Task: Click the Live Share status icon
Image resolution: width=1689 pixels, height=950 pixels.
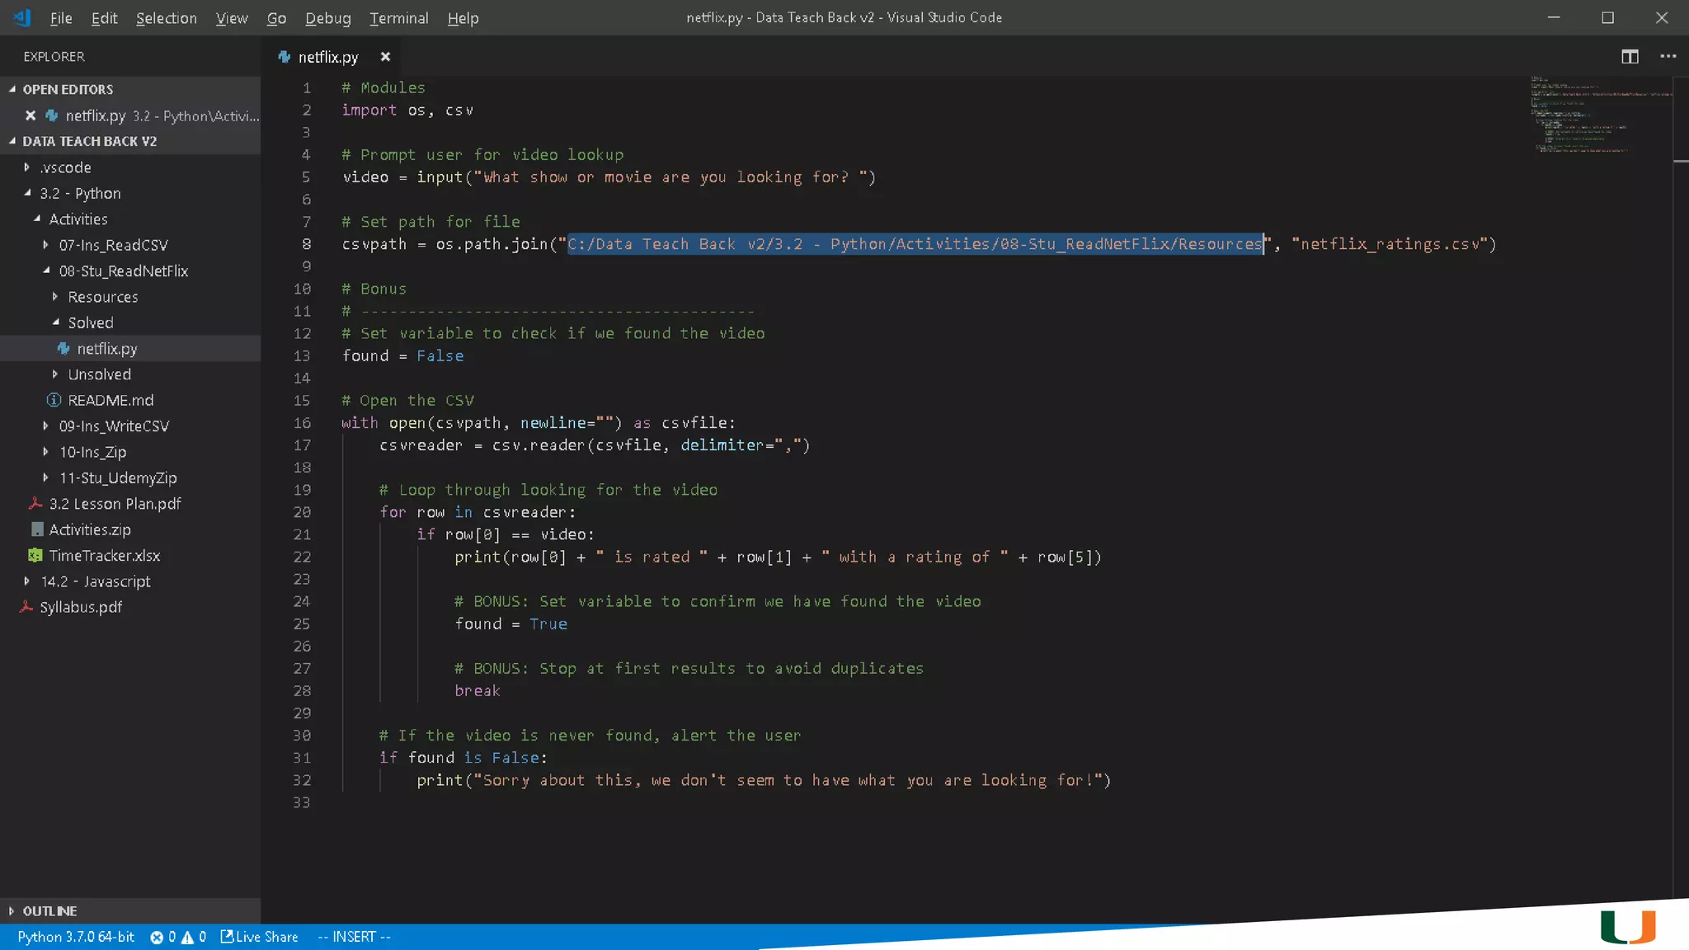Action: (259, 937)
